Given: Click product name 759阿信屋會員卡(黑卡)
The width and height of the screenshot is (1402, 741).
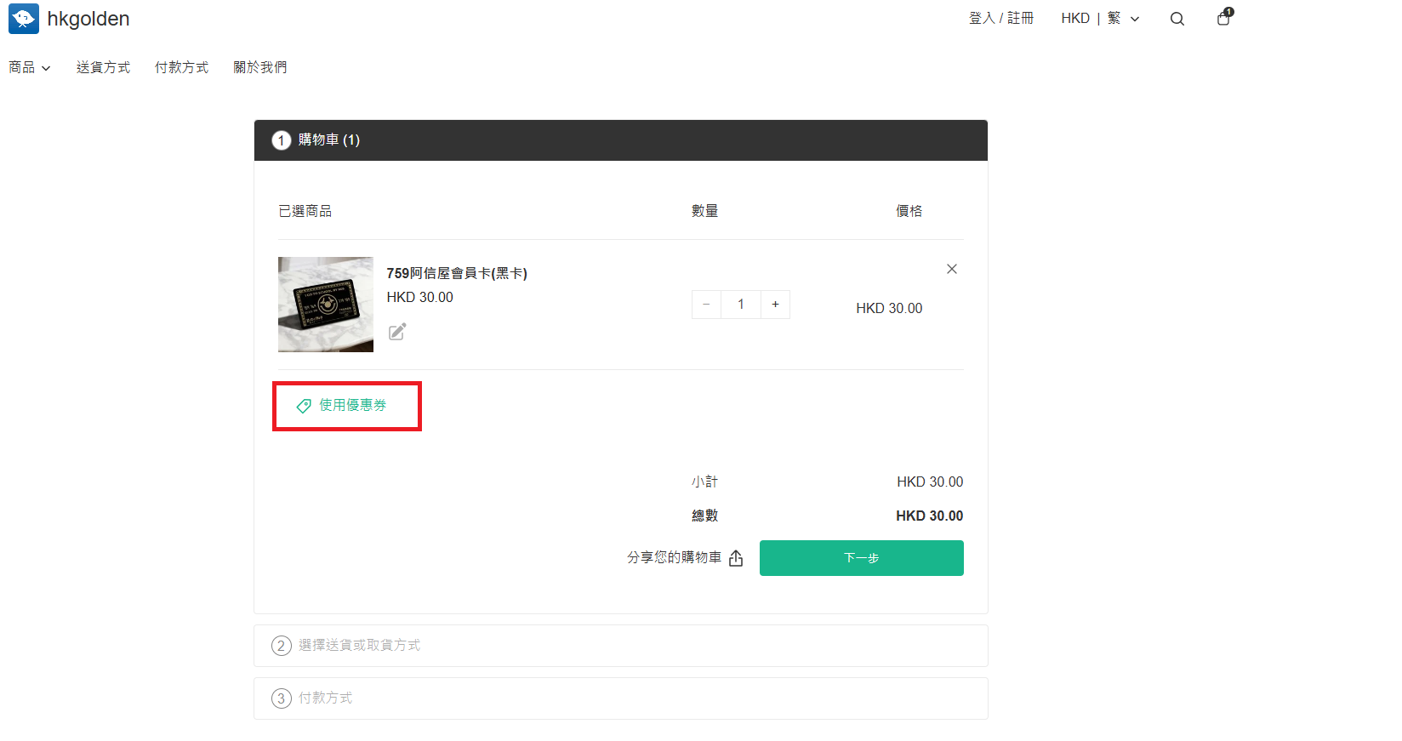Looking at the screenshot, I should (457, 273).
